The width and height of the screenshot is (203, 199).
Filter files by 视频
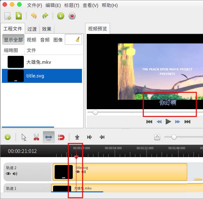coord(31,40)
